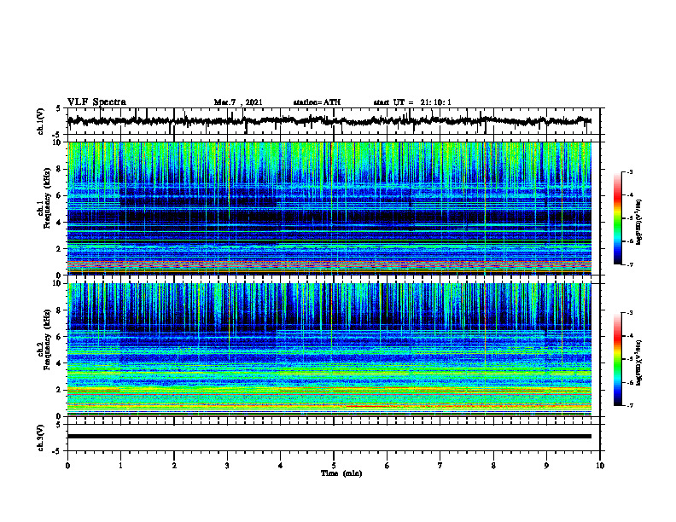Click the time axis tick label "7"
This screenshot has width=676, height=522.
[x=440, y=466]
